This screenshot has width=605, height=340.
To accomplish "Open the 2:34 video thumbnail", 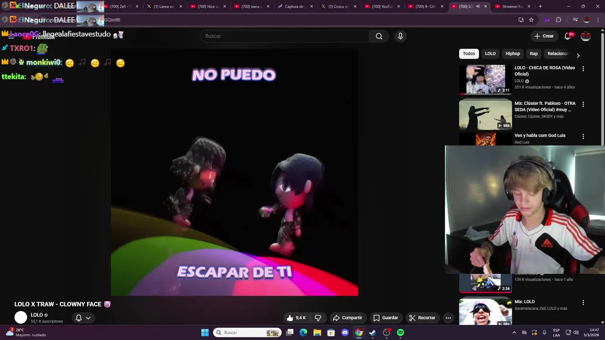I will point(485,283).
